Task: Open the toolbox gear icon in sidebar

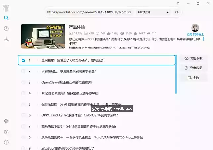Action: pos(6,121)
